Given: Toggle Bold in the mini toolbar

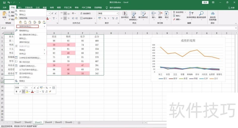Looking at the screenshot, I should click(x=16, y=92).
